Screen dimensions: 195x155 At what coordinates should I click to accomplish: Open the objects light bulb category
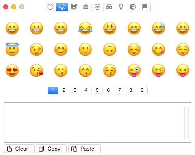(121, 7)
